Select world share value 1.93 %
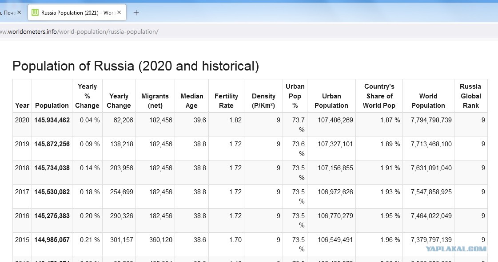This screenshot has height=262, width=498. (x=390, y=192)
